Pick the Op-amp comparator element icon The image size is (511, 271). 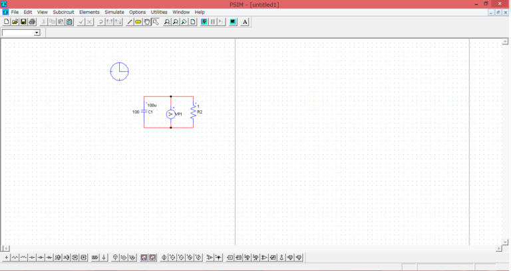[264, 257]
